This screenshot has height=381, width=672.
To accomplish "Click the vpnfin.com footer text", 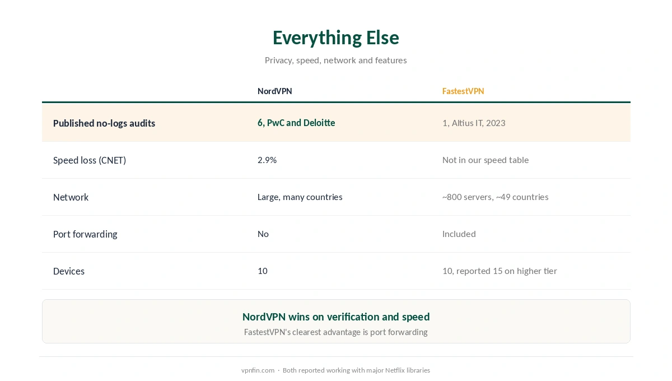I will pyautogui.click(x=258, y=370).
